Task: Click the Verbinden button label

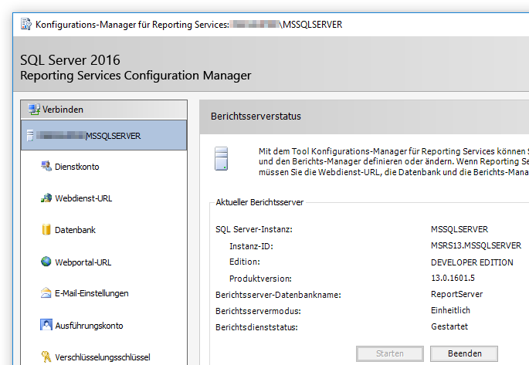Action: point(63,110)
